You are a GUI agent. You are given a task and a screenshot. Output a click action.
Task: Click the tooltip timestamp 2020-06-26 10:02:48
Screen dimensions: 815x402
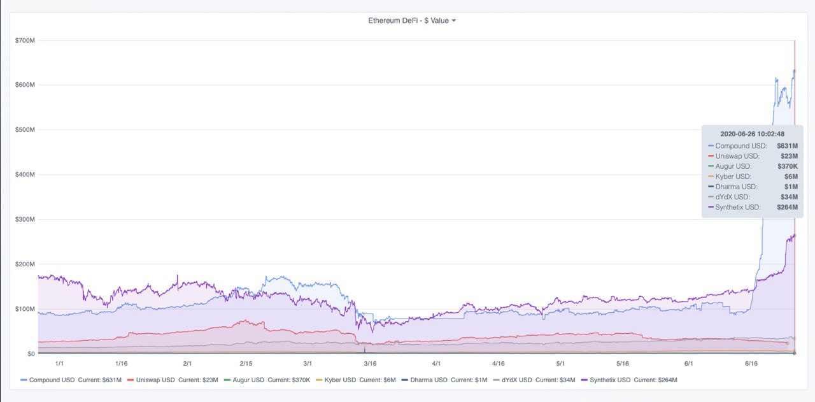click(x=752, y=134)
